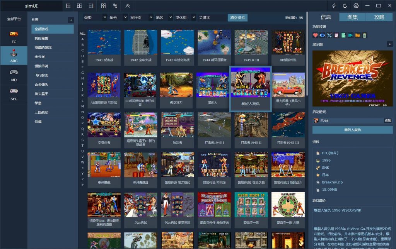Switch to the four-square grid view icon
396x249 pixels.
pos(103,6)
